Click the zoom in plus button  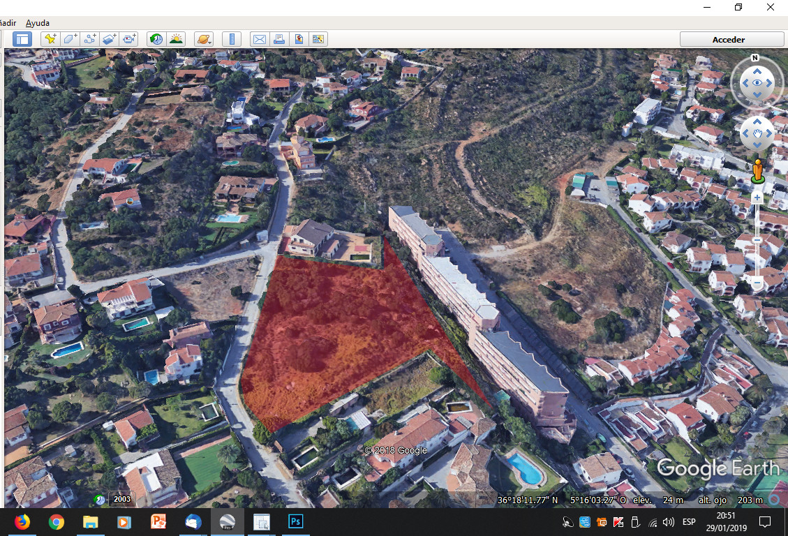tap(757, 198)
